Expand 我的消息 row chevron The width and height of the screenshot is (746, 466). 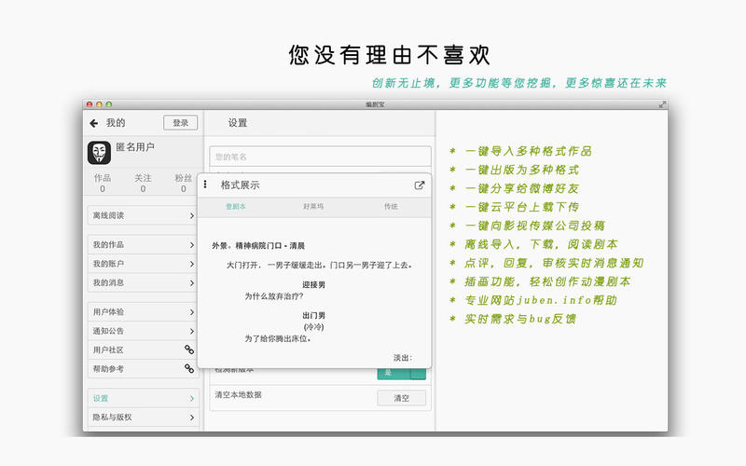tap(192, 283)
